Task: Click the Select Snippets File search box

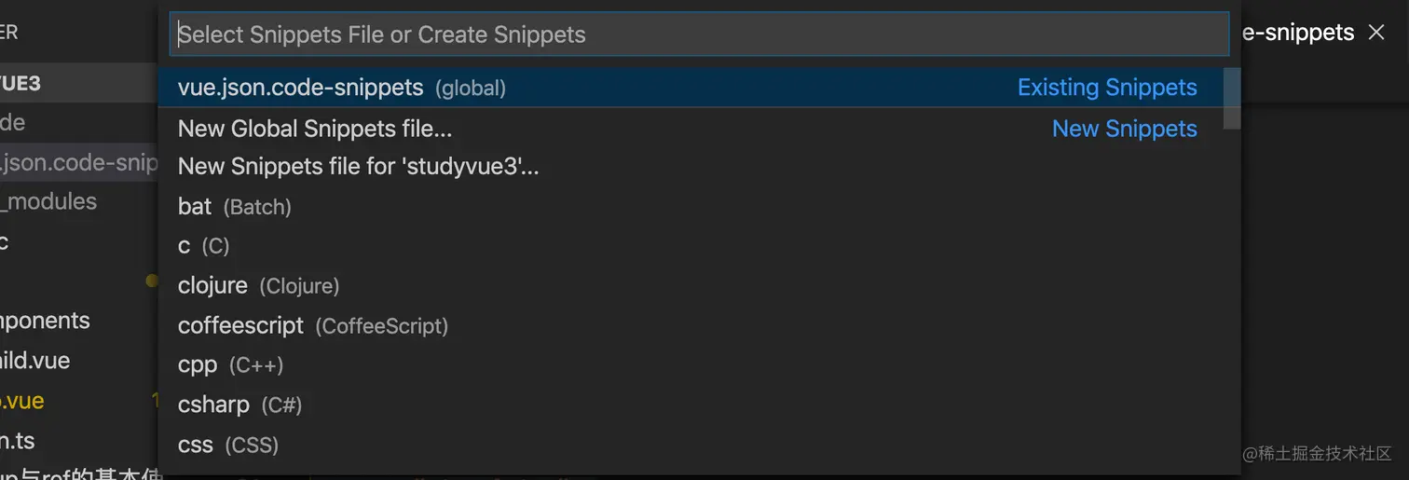Action: (x=699, y=34)
